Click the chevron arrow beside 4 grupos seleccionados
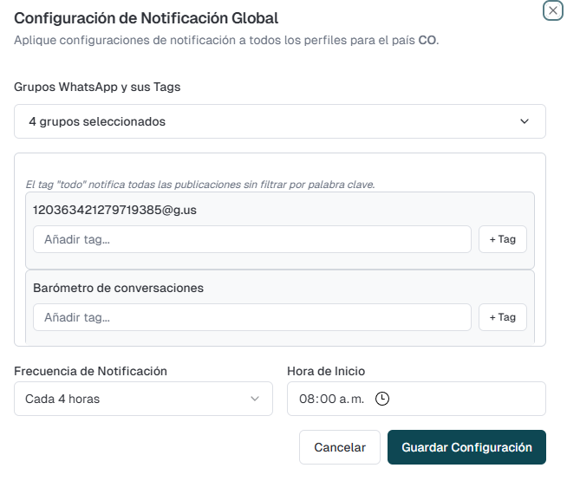The width and height of the screenshot is (567, 494). (x=524, y=121)
